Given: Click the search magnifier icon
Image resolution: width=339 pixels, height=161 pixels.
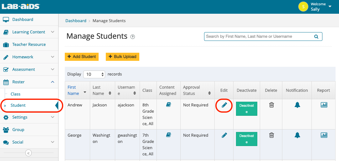Looking at the screenshot, I should click(x=316, y=37).
